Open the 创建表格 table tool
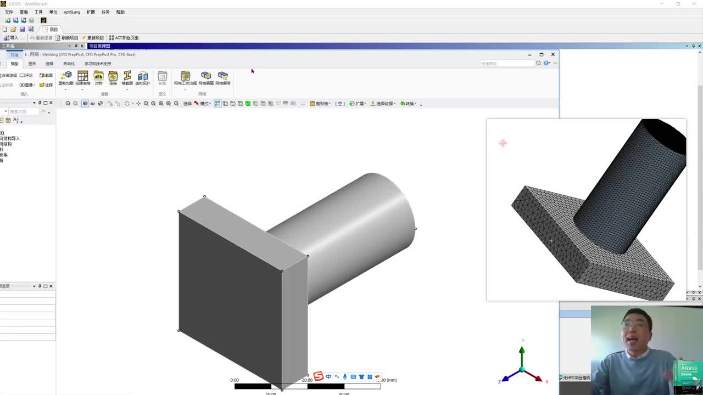Screen dimensions: 703x395 pos(83,78)
